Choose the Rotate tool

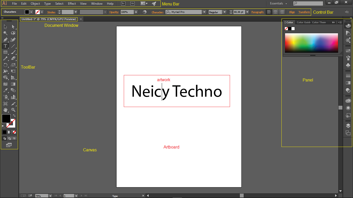pyautogui.click(x=5, y=65)
